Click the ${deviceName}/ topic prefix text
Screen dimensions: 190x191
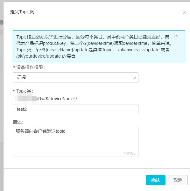pyautogui.click(x=61, y=99)
